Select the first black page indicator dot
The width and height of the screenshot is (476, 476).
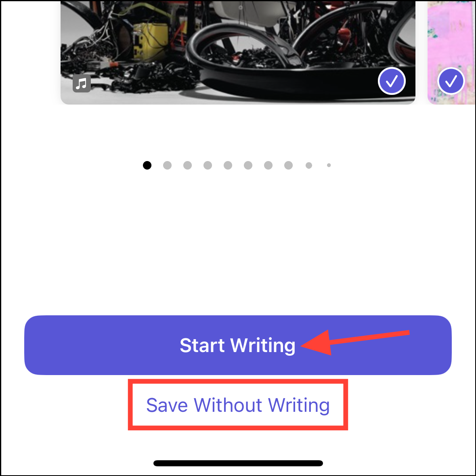(x=147, y=166)
